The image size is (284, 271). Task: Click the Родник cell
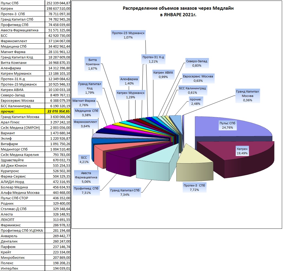click(x=22, y=204)
